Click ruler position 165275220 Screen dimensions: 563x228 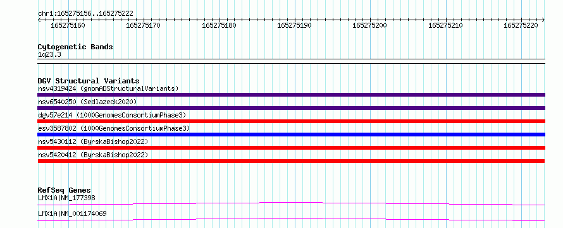pos(521,25)
